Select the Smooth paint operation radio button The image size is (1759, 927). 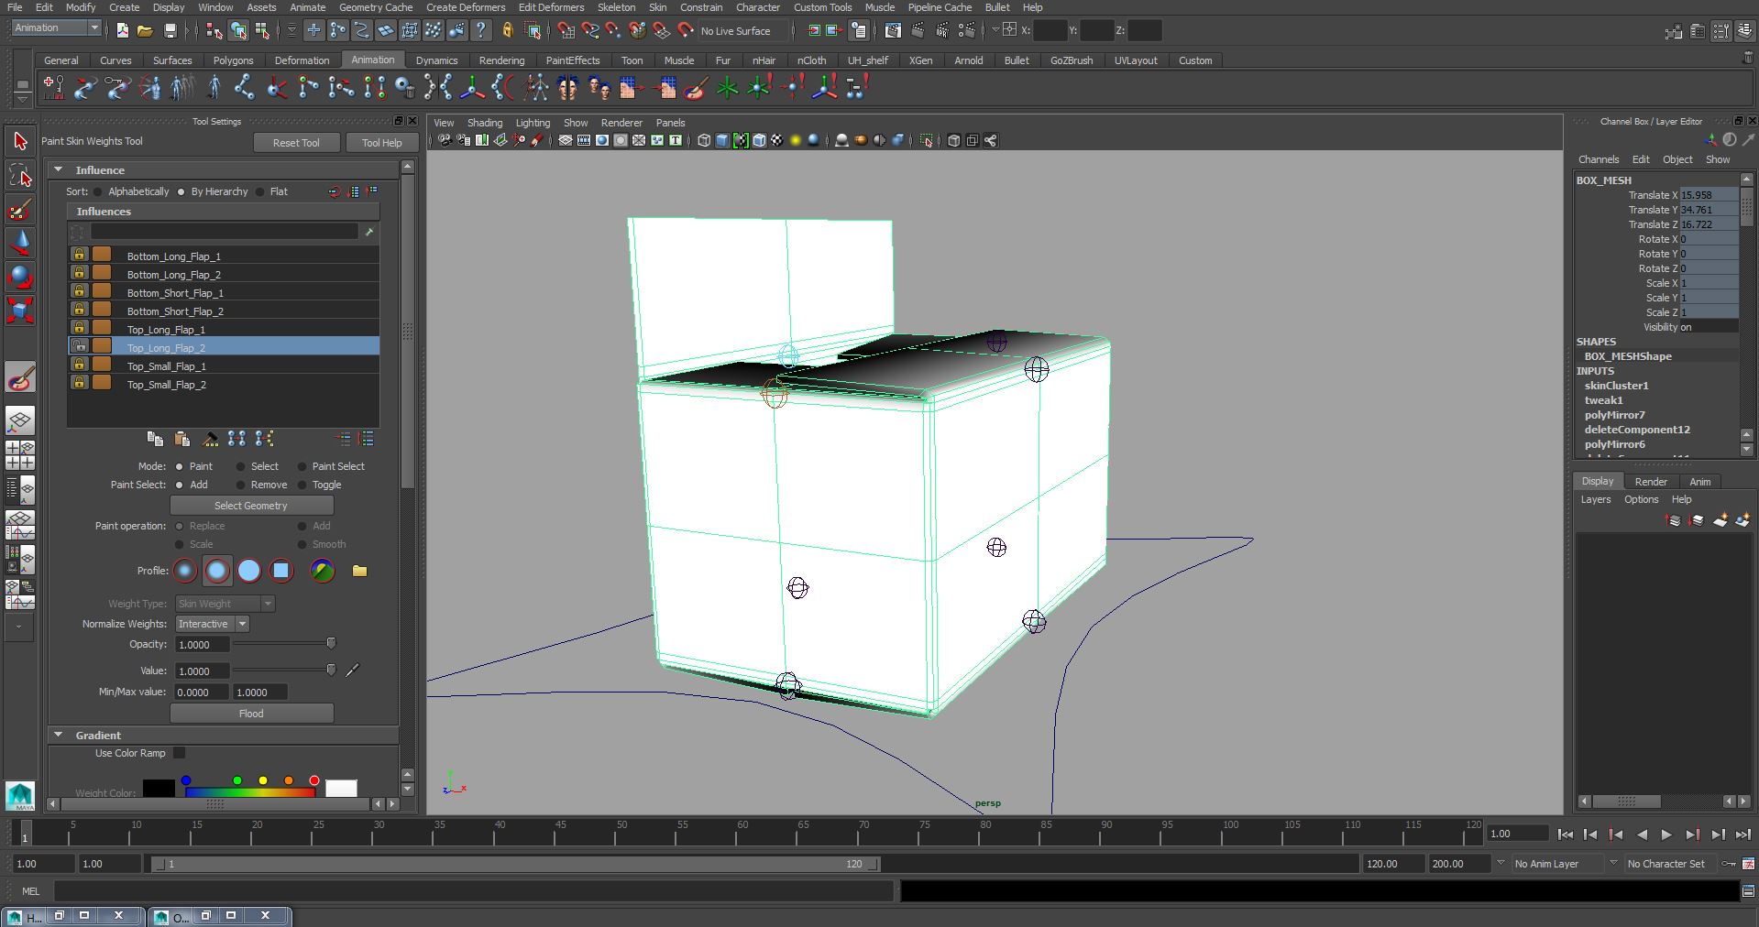pyautogui.click(x=302, y=544)
